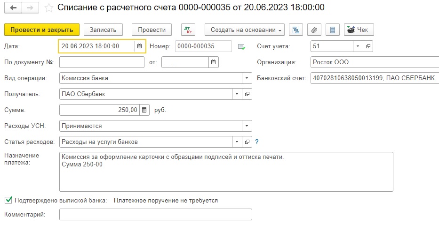Open the Создать на основании menu
The image size is (439, 225).
(x=245, y=30)
